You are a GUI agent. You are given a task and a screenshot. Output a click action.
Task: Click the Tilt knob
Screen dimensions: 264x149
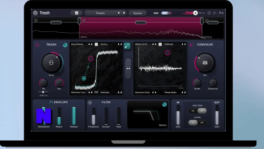pyautogui.click(x=43, y=83)
